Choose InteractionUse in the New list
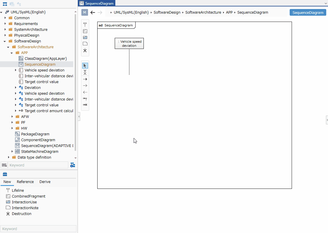Viewport: 328px width, 233px height. click(21, 202)
